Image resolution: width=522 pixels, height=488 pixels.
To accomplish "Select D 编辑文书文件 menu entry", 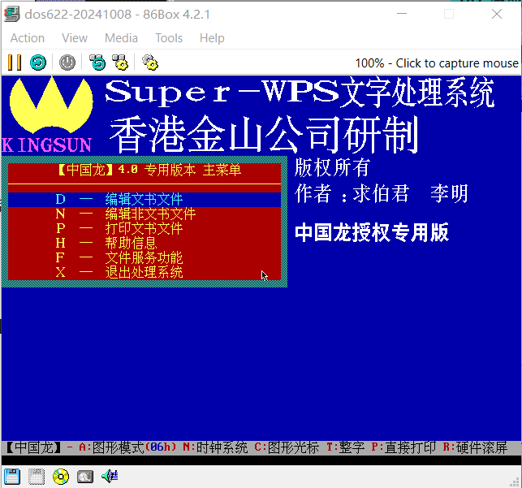I will [x=145, y=200].
